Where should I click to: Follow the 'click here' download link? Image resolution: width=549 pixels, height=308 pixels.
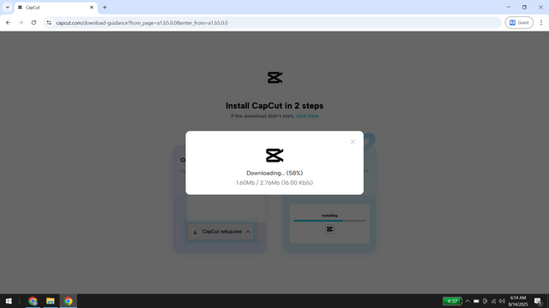(x=307, y=116)
